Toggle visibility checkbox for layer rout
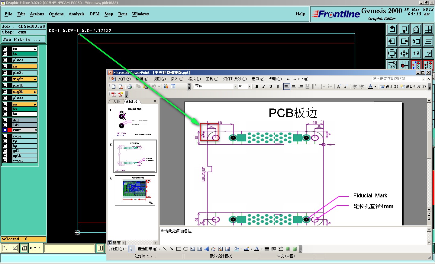Image resolution: width=435 pixels, height=264 pixels. point(5,130)
